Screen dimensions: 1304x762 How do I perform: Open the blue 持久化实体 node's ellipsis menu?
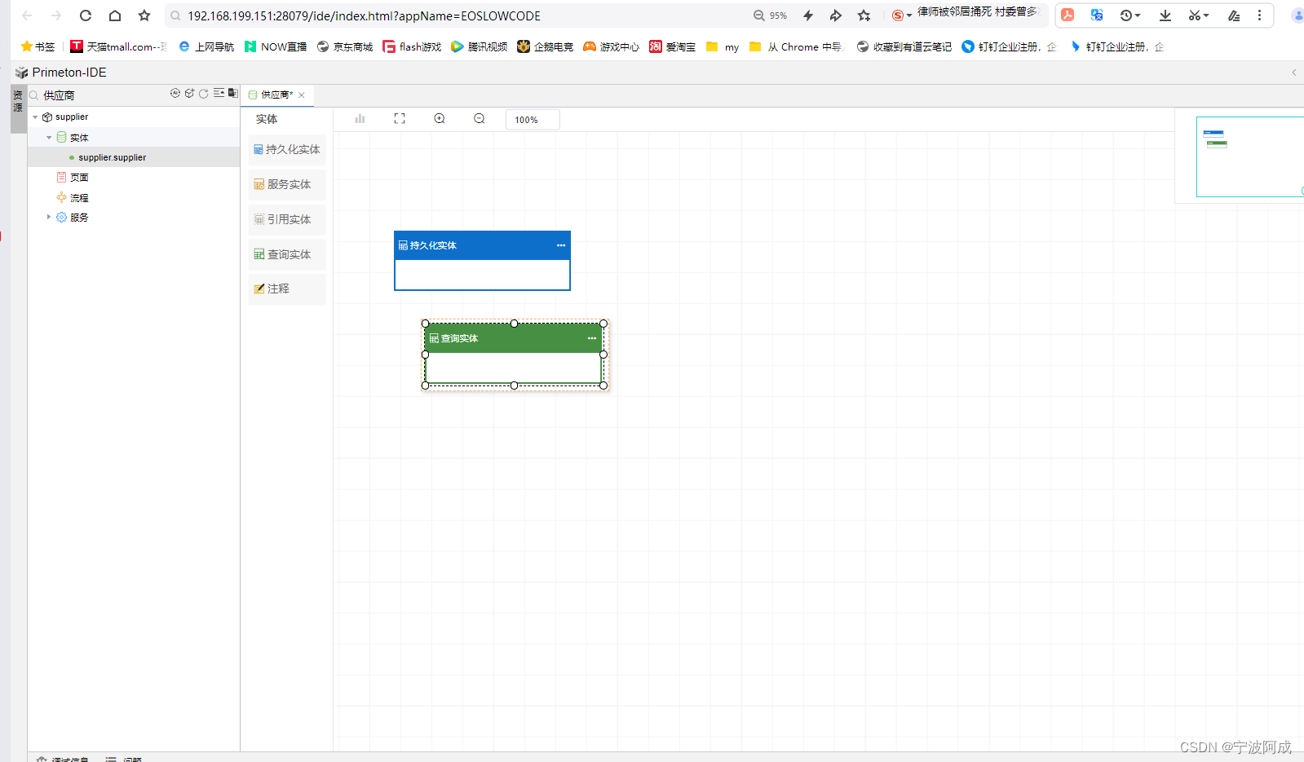561,245
